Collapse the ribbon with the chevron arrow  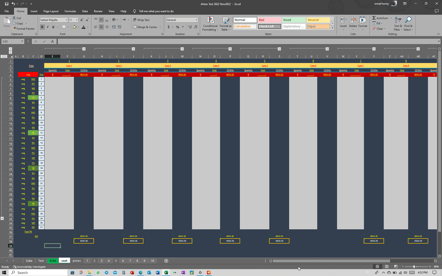[x=439, y=34]
